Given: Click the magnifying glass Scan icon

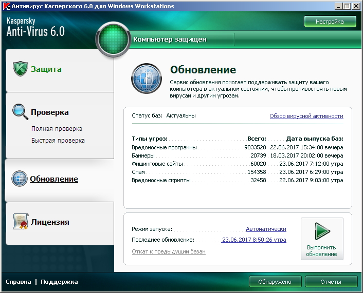Looking at the screenshot, I should [20, 111].
